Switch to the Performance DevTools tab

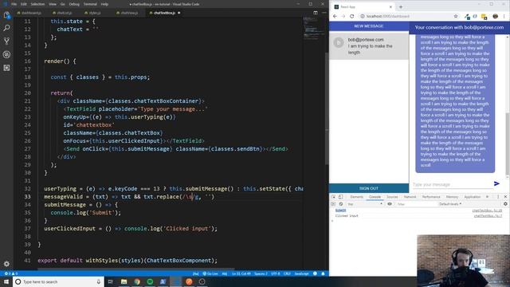[431, 197]
